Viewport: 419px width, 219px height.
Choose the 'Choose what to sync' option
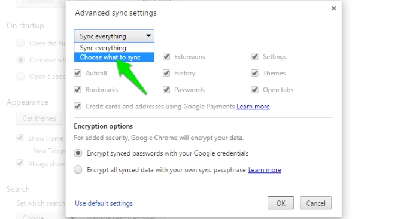tap(114, 57)
